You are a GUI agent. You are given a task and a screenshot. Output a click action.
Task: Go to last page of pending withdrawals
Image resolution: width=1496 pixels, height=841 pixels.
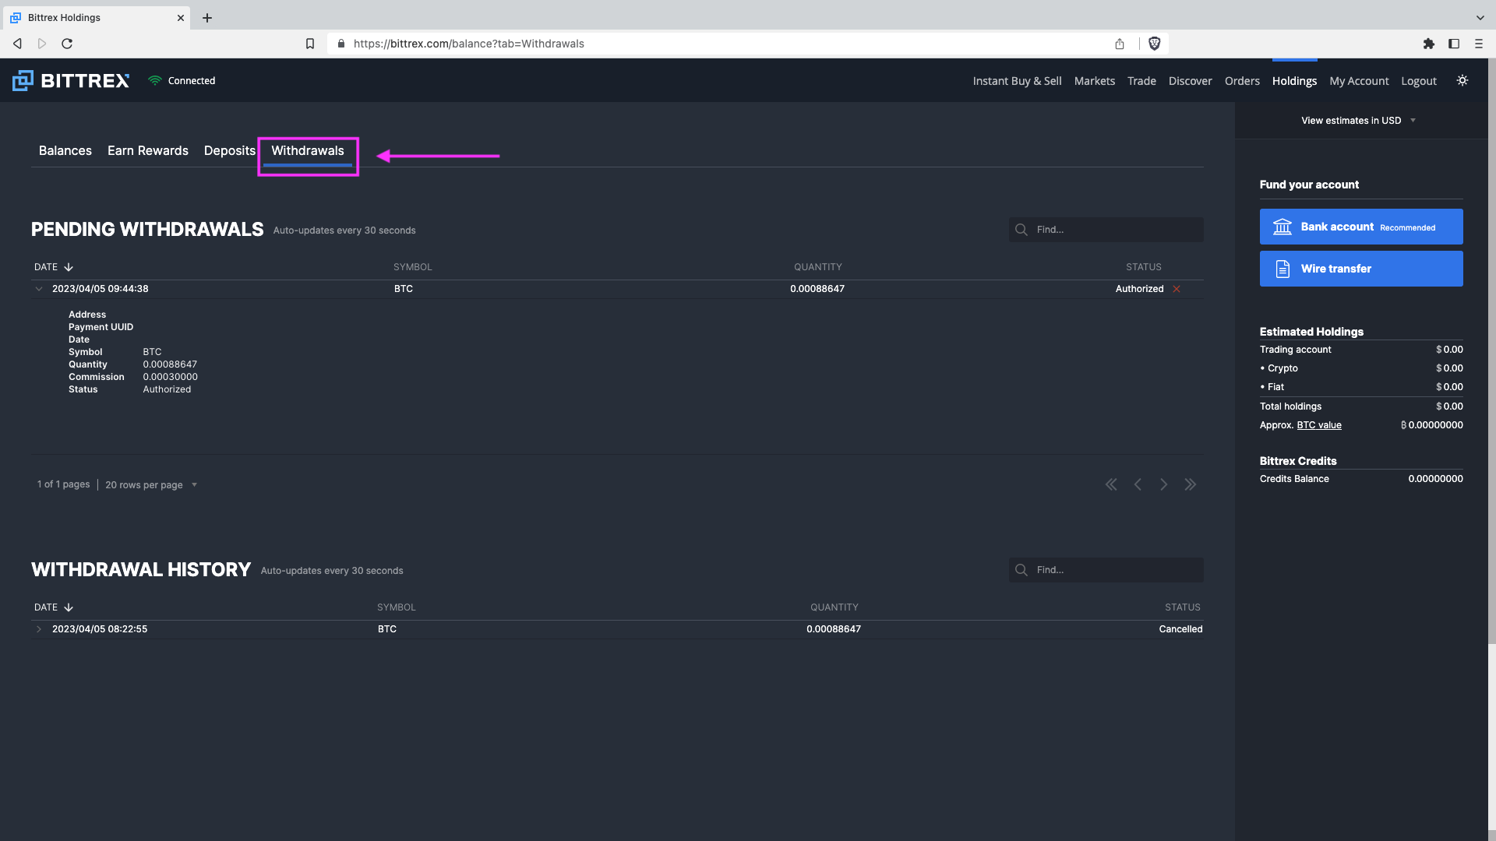1190,484
